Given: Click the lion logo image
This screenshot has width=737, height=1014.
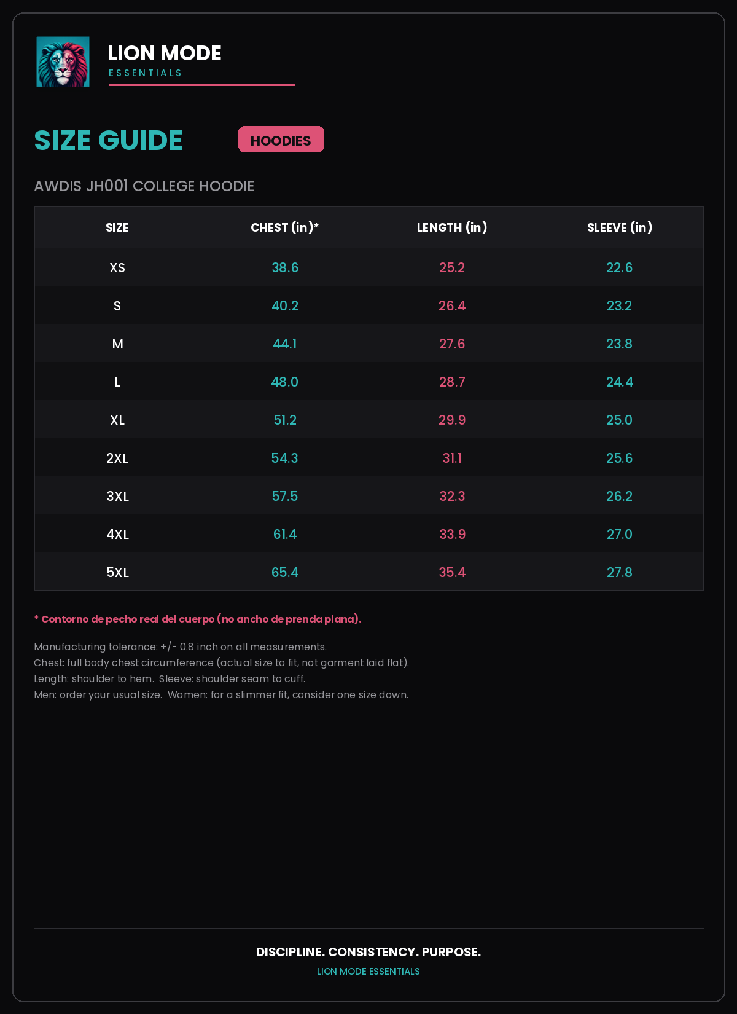Looking at the screenshot, I should coord(63,61).
